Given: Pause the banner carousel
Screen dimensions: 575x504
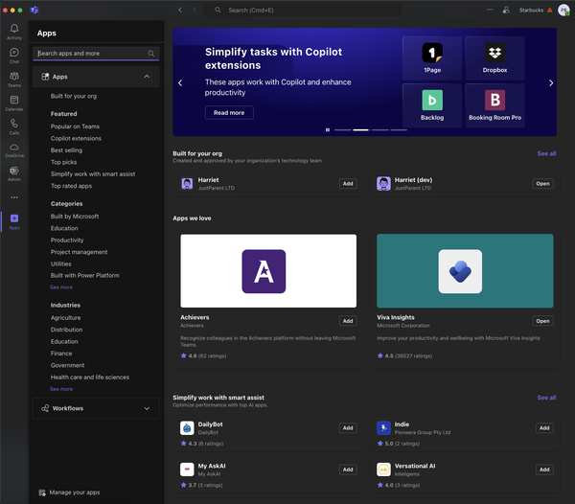Looking at the screenshot, I should point(328,129).
